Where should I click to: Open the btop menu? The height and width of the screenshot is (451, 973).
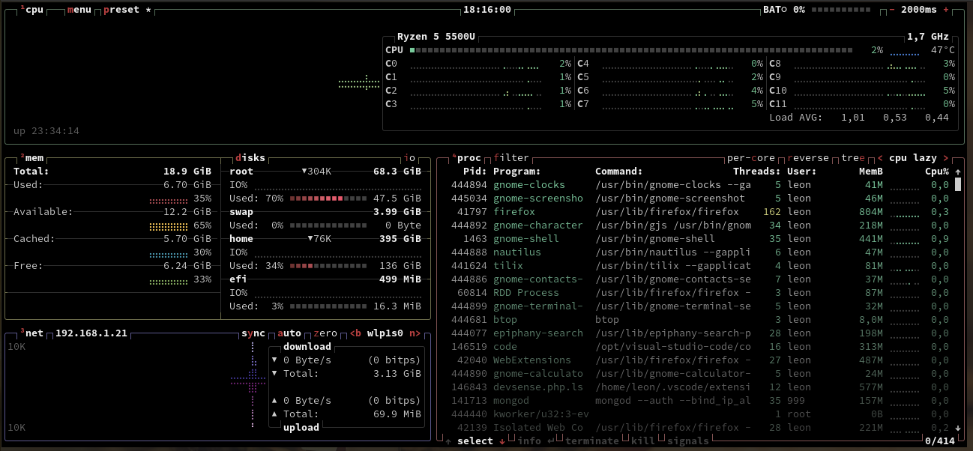pos(79,10)
